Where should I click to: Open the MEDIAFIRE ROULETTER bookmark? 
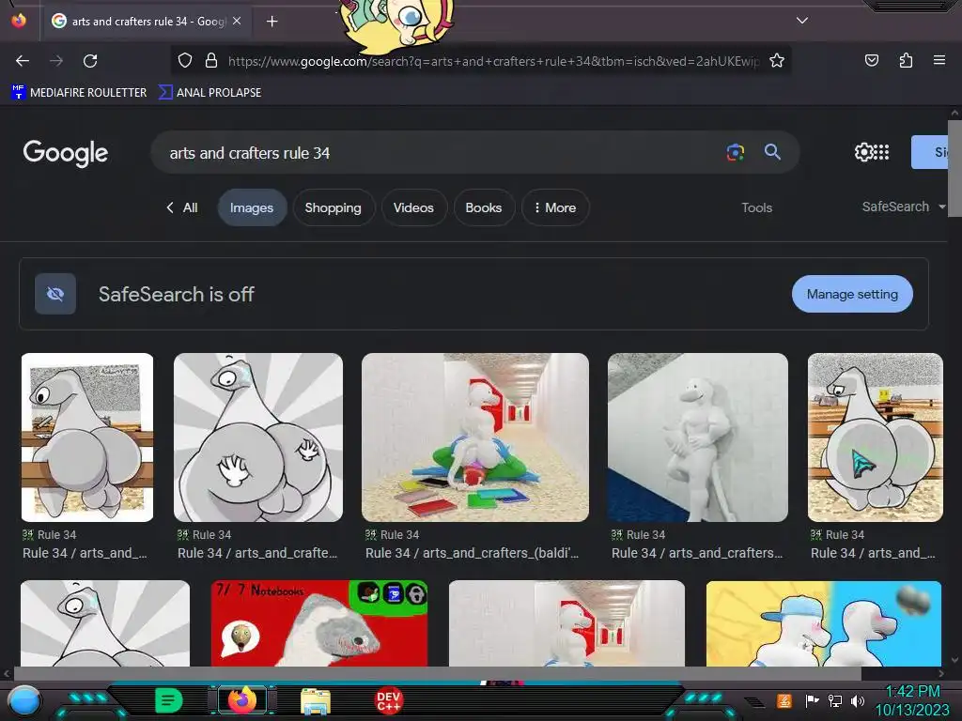[79, 93]
